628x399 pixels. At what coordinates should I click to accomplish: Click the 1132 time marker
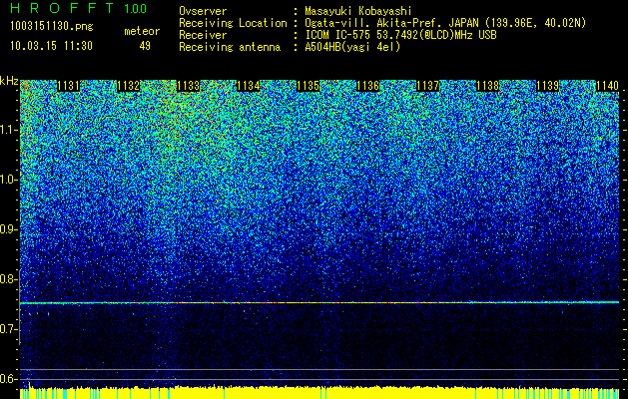(x=128, y=86)
